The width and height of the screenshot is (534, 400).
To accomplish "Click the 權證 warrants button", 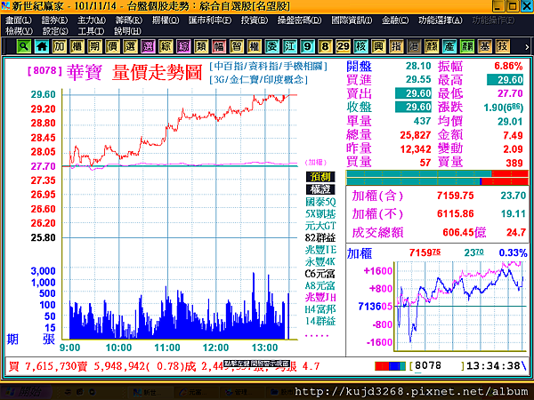I will (320, 189).
